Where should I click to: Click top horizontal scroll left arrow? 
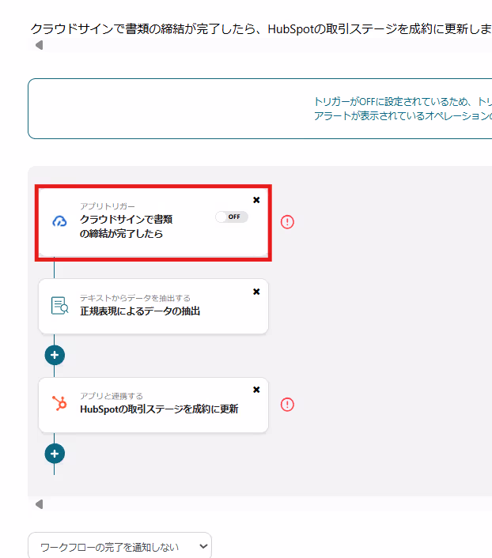click(40, 45)
